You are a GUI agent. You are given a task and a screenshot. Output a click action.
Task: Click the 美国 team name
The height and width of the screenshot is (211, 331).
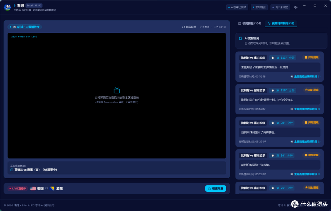tap(40, 188)
